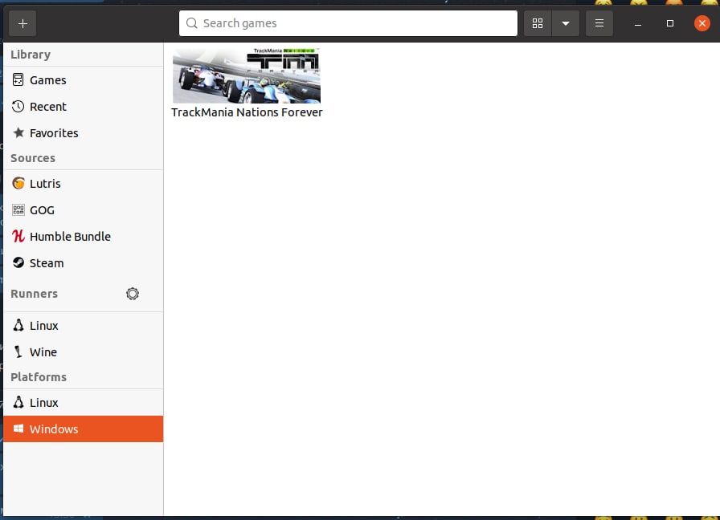
Task: Maximize the Lutris window
Action: (x=670, y=23)
